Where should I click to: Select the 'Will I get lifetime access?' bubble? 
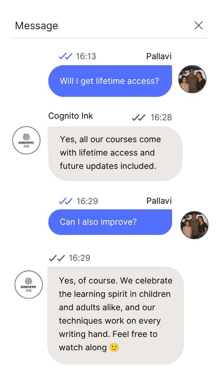(110, 81)
